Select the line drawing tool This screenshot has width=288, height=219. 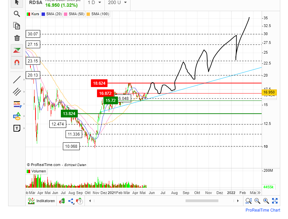click(x=17, y=80)
